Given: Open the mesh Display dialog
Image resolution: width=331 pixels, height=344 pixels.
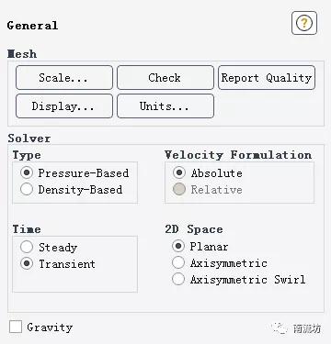Looking at the screenshot, I should 64,106.
